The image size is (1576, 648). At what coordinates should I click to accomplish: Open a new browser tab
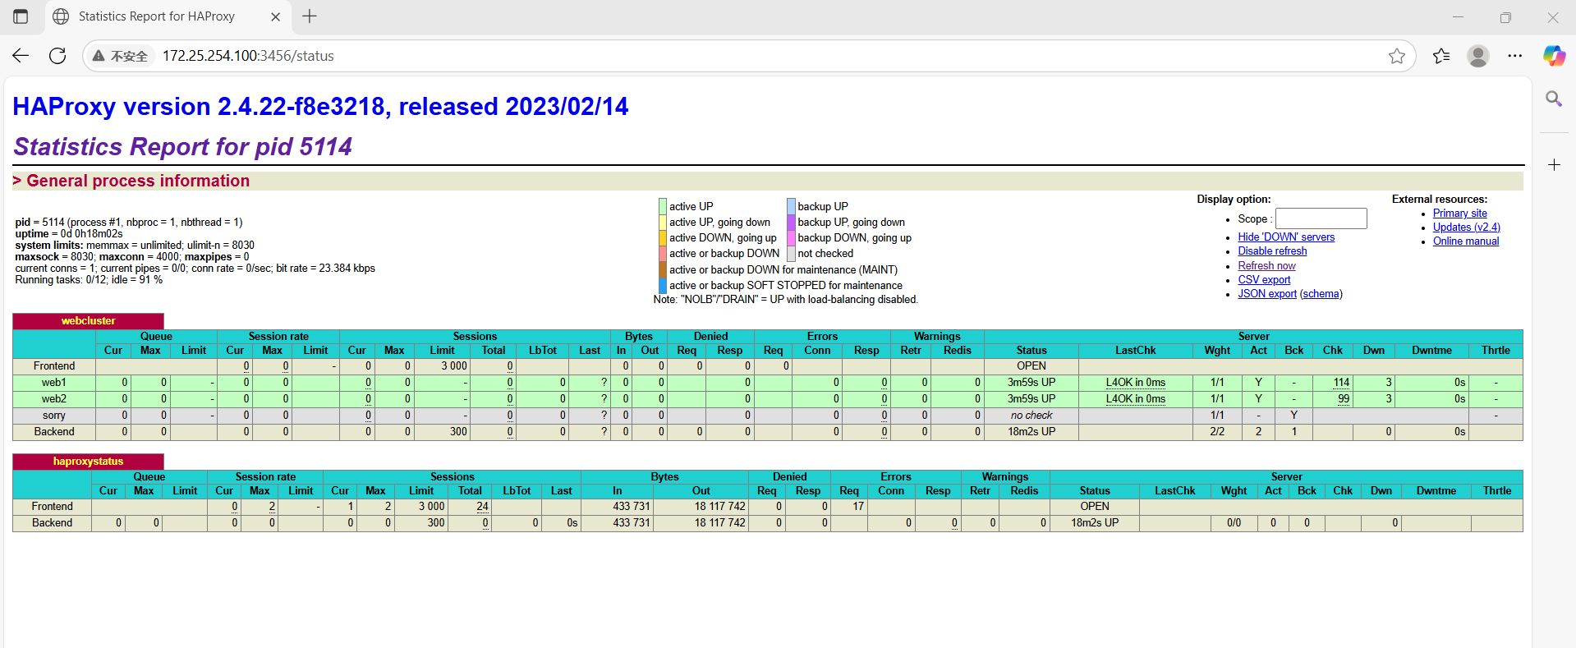pyautogui.click(x=310, y=16)
